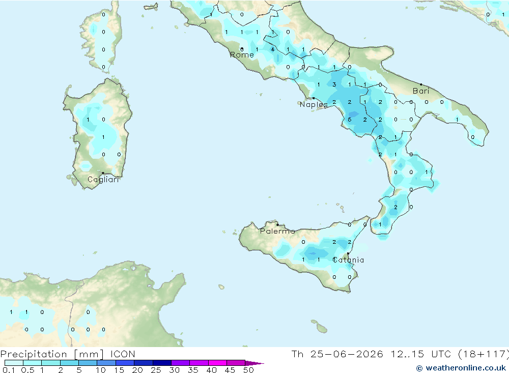Click the legend label '25'
The height and width of the screenshot is (373, 509).
(156, 370)
